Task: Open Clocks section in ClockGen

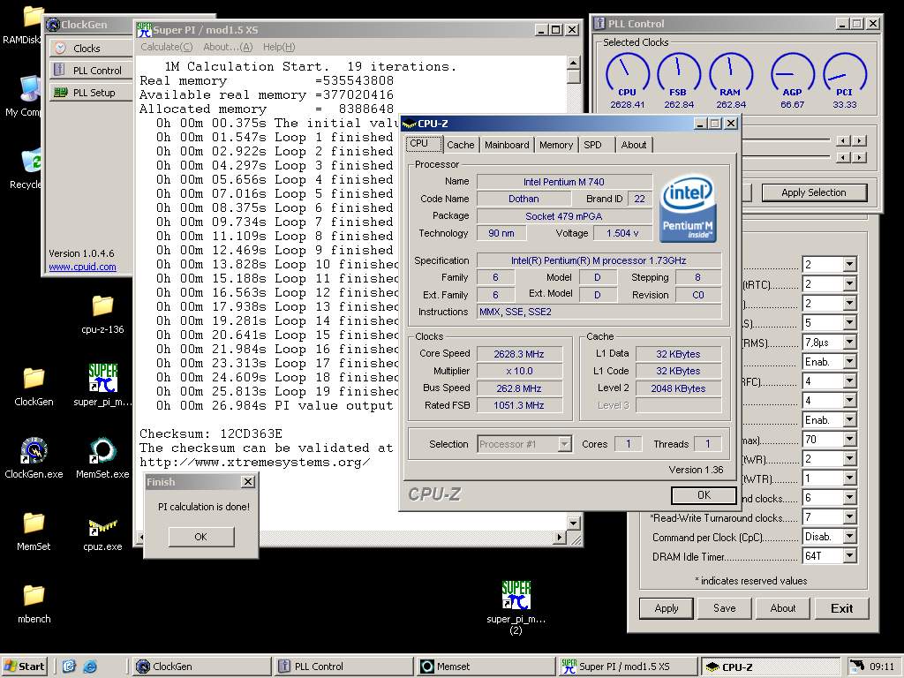Action: [91, 49]
